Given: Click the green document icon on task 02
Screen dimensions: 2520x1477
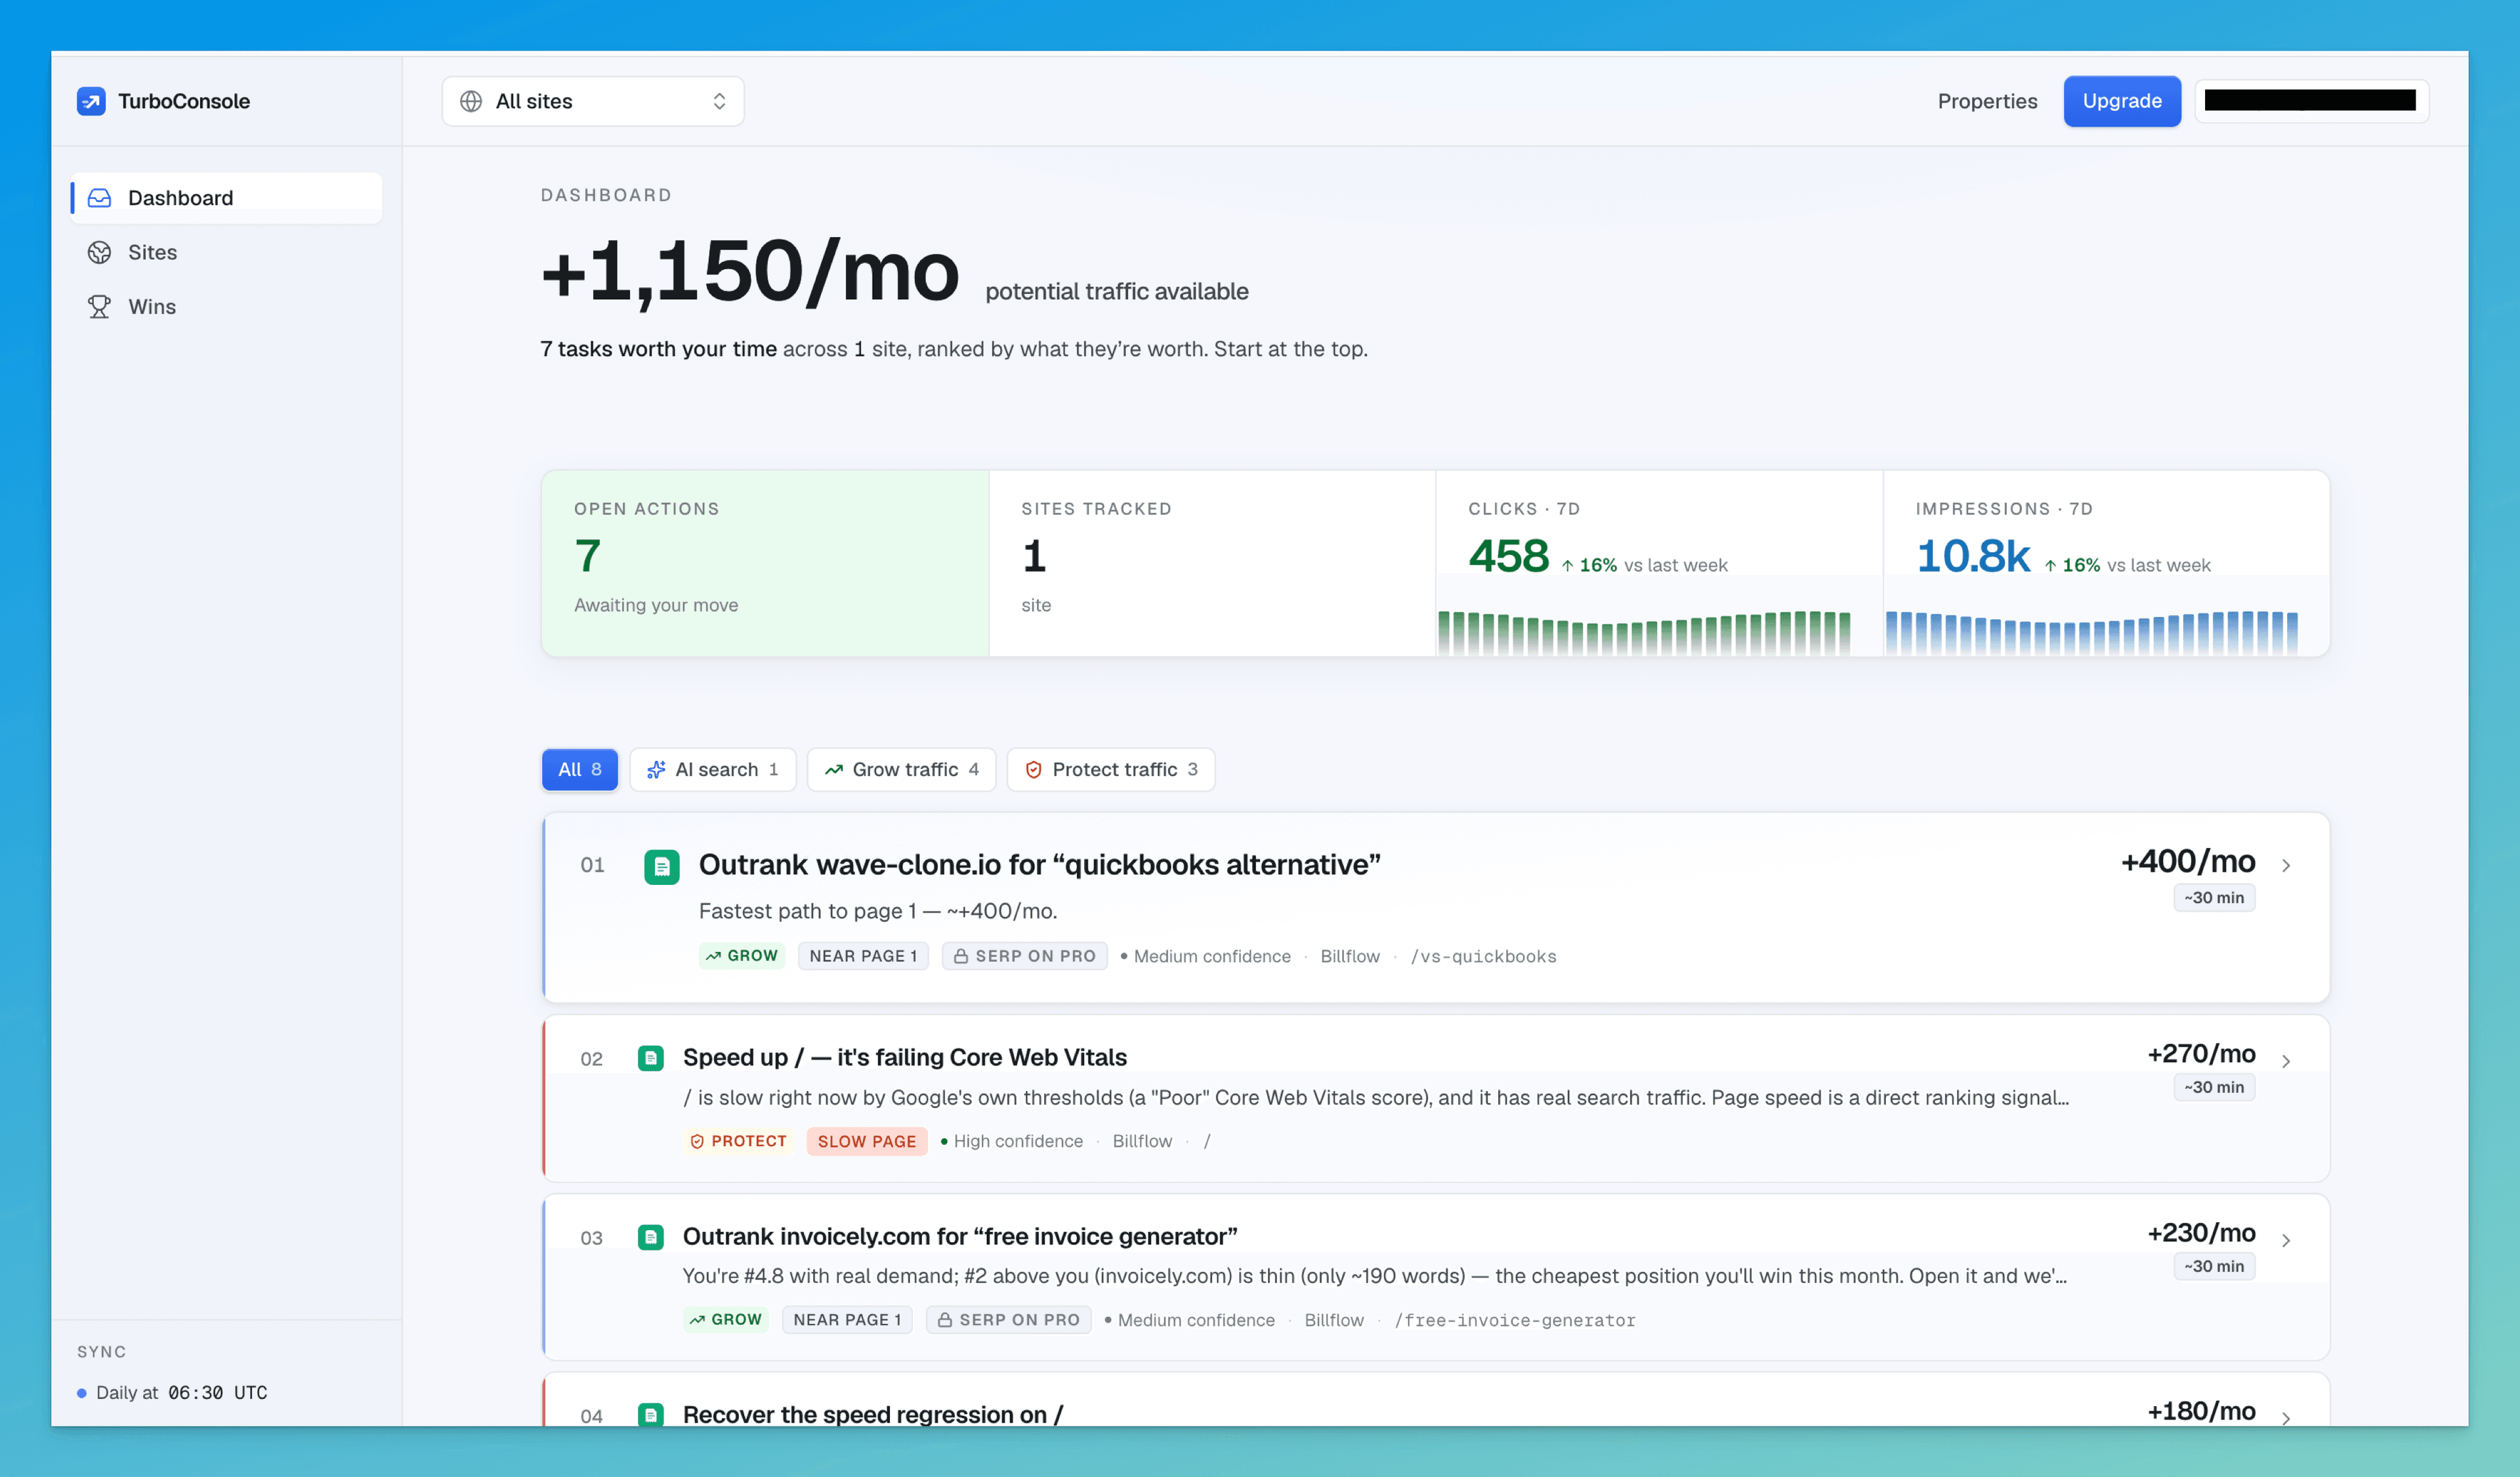Looking at the screenshot, I should 651,1057.
